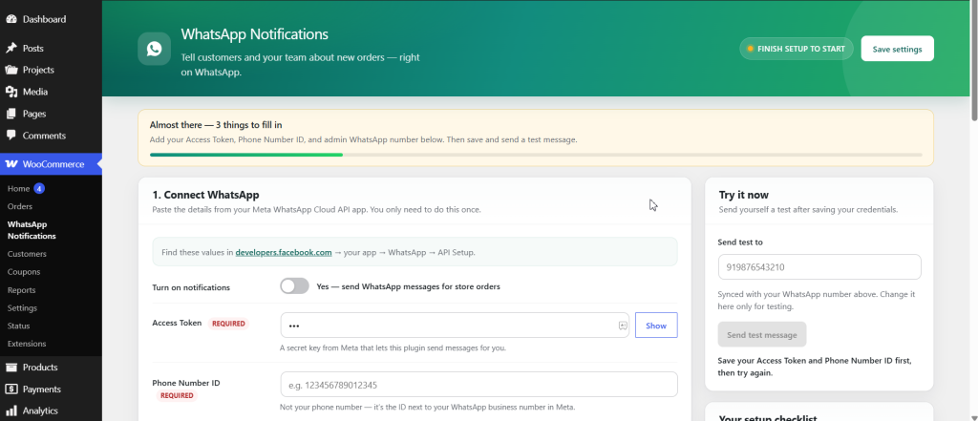Image resolution: width=978 pixels, height=421 pixels.
Task: Select the WooCommerce menu item
Action: (x=51, y=164)
